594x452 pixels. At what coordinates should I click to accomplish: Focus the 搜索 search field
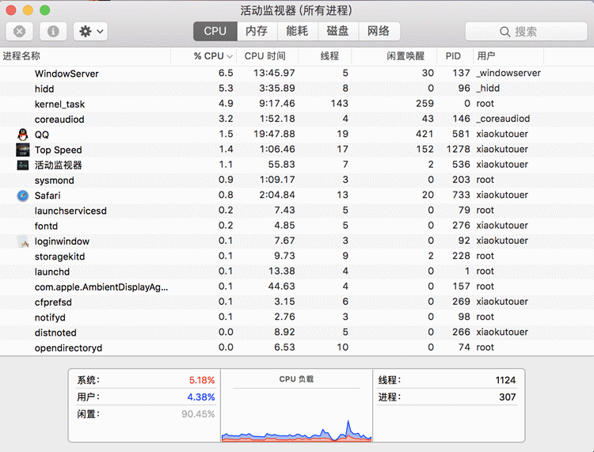coord(526,32)
